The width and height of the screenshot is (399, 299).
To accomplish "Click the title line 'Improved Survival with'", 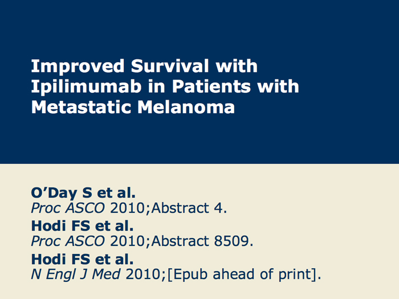I will pyautogui.click(x=144, y=66).
